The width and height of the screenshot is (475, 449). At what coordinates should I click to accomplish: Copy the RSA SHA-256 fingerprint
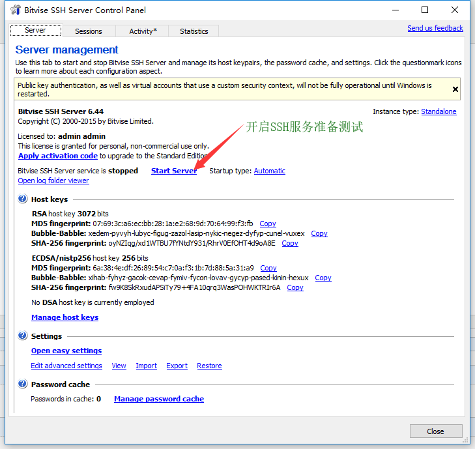(289, 243)
